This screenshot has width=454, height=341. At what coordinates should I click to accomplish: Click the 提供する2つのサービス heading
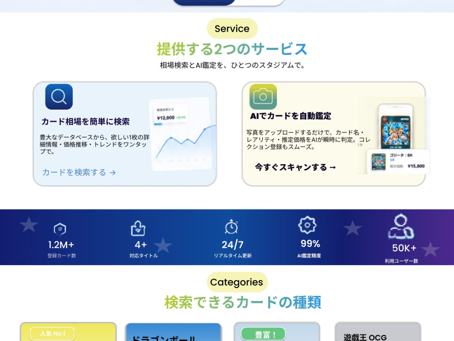232,49
